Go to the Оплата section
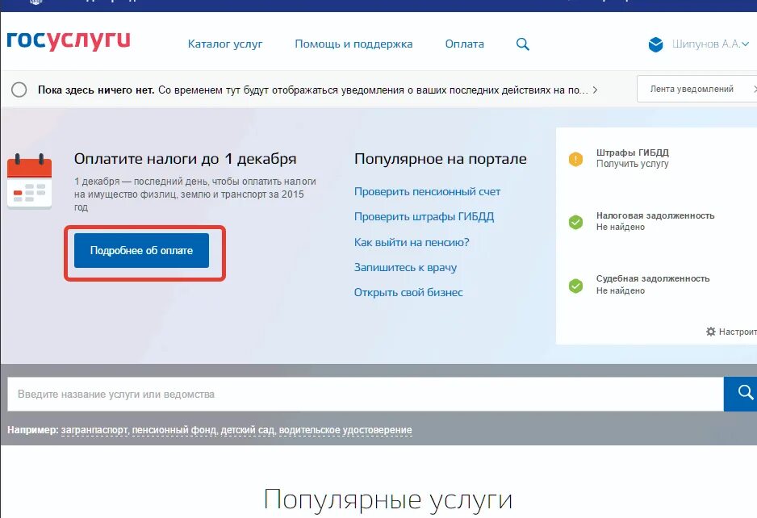Viewport: 757px width, 518px height. pyautogui.click(x=464, y=44)
